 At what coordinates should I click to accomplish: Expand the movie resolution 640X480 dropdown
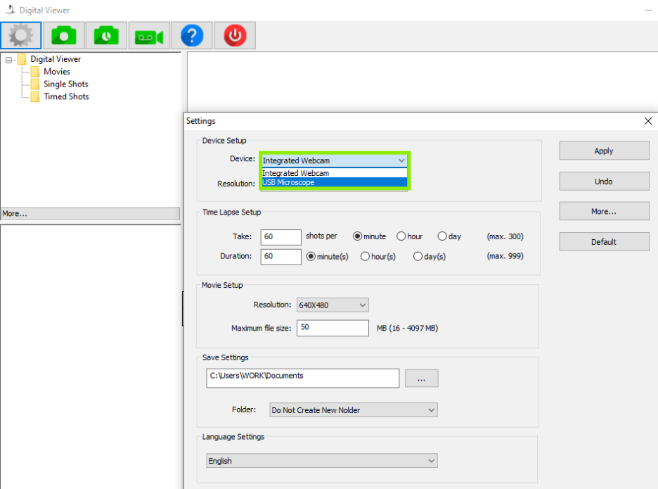tap(333, 305)
